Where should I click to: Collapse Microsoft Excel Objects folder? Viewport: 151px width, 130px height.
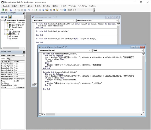point(5,23)
